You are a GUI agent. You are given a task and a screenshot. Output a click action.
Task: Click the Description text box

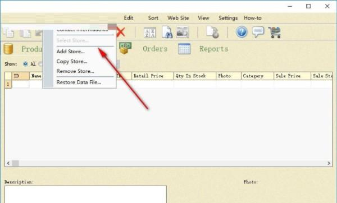85,195
